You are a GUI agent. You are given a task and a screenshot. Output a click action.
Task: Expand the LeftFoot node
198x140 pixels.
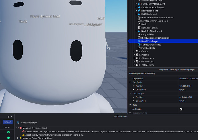pos(134,51)
